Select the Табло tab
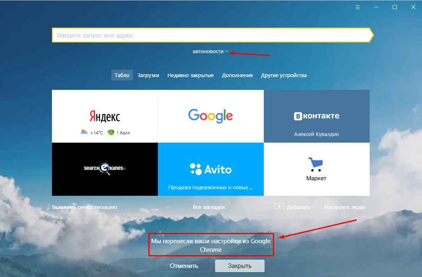This screenshot has width=422, height=277. coord(122,75)
